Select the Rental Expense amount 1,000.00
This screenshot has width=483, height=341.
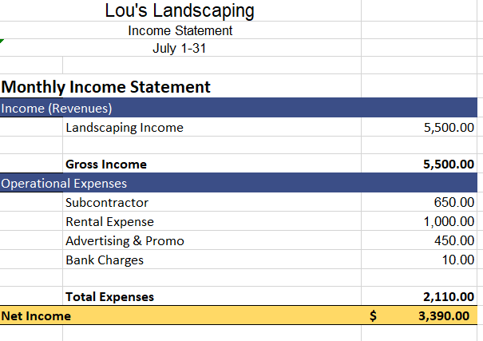[449, 222]
